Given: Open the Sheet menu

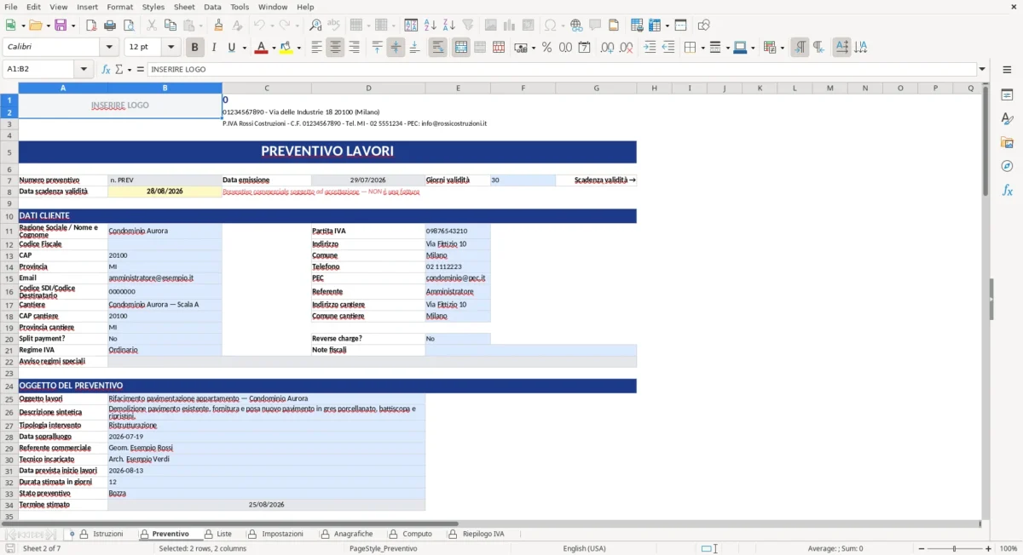Looking at the screenshot, I should point(184,7).
